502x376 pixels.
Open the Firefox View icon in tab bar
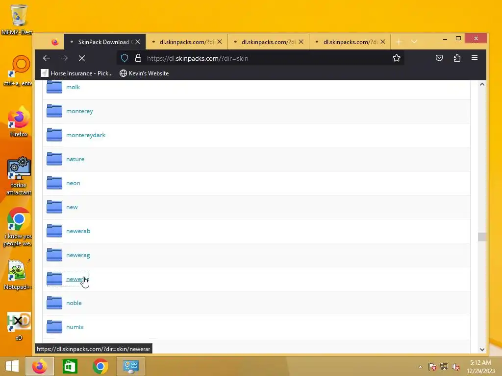coord(55,42)
